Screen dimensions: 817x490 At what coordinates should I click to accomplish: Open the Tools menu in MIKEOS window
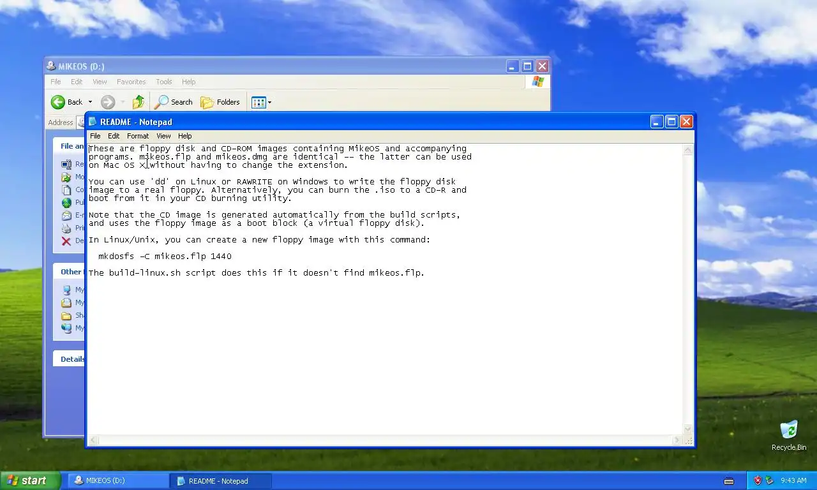point(164,82)
